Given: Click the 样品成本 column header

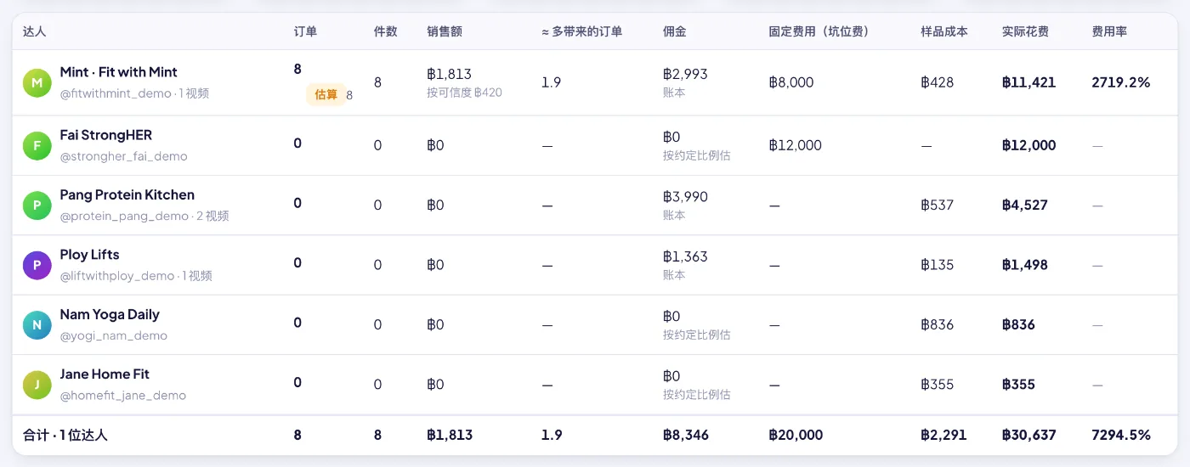Looking at the screenshot, I should [944, 31].
